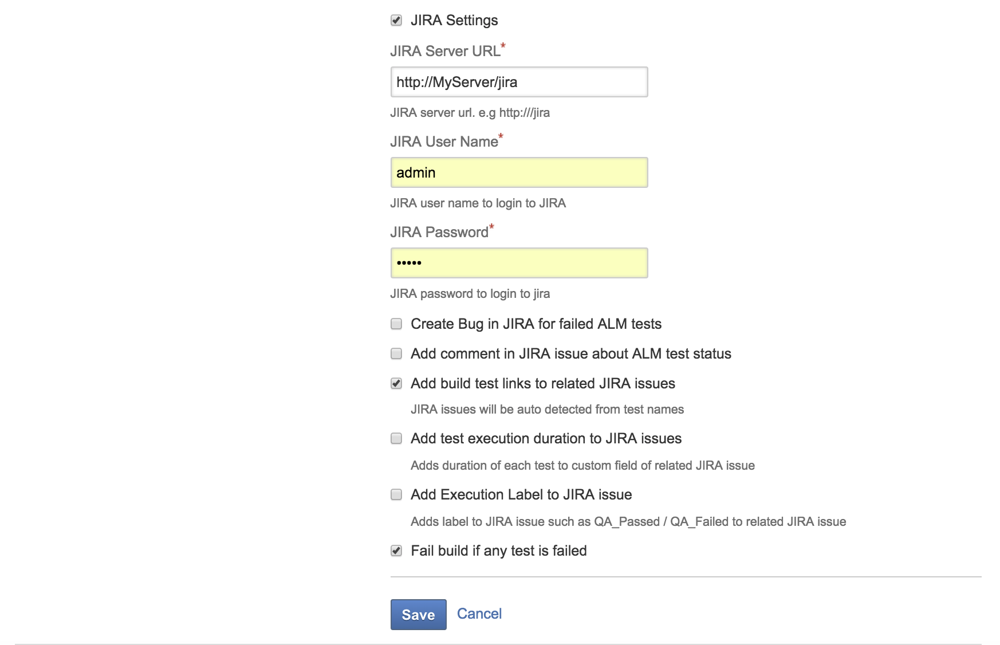
Task: Click the Add comment in JIRA issue label
Action: [571, 354]
